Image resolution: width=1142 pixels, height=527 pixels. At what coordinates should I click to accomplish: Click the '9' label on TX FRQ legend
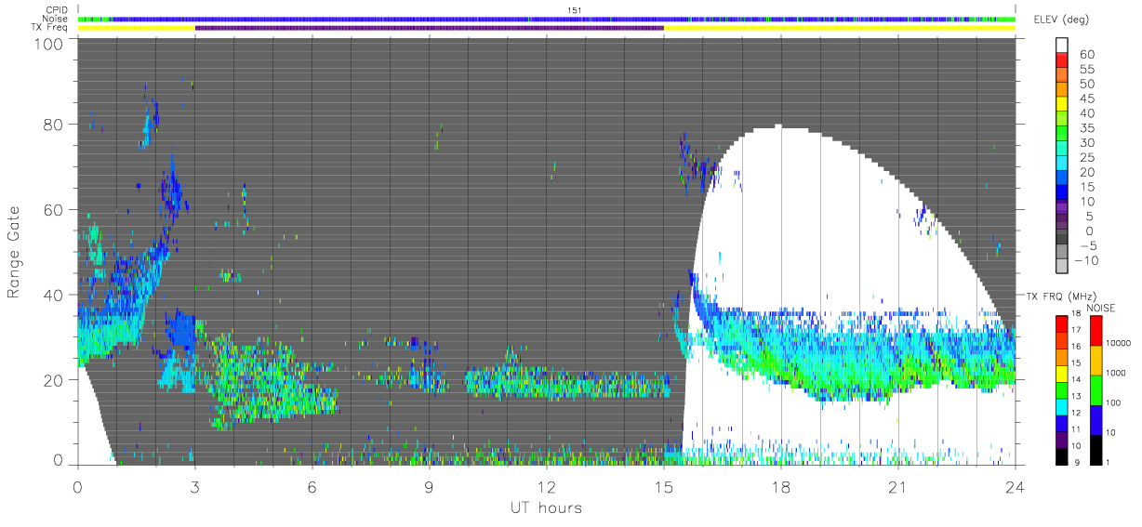(1075, 464)
